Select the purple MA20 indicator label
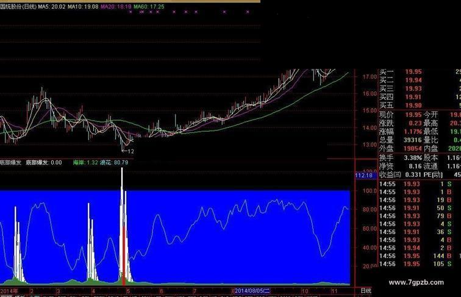The width and height of the screenshot is (461, 297). point(116,7)
